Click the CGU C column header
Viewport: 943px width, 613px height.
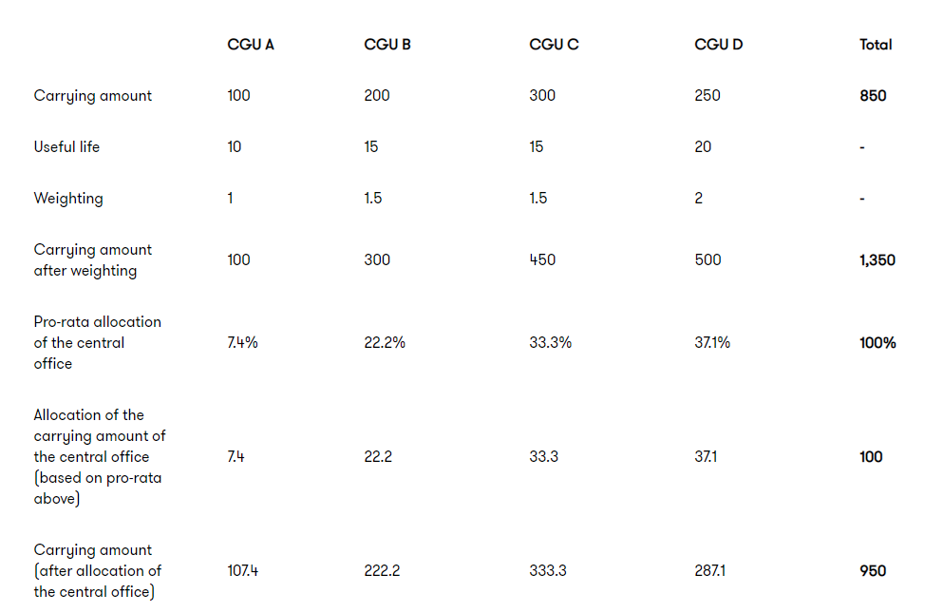(554, 45)
